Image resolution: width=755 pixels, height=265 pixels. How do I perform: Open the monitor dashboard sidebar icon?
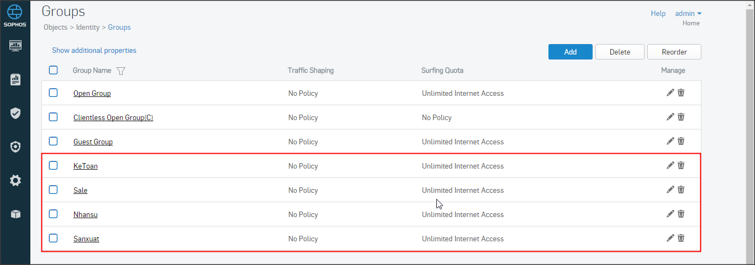pyautogui.click(x=15, y=46)
